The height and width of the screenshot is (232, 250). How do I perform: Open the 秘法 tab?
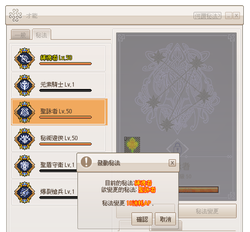coord(42,34)
